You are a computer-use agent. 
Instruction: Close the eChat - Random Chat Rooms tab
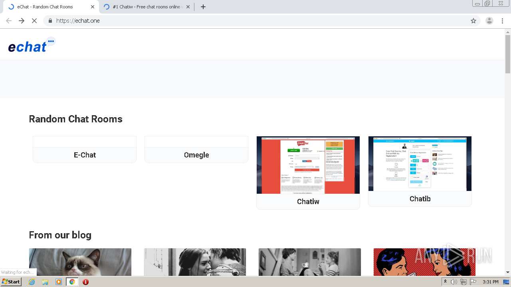click(93, 7)
